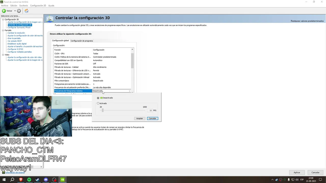Open the Escritorio menu
The image size is (326, 183).
click(x=24, y=6)
